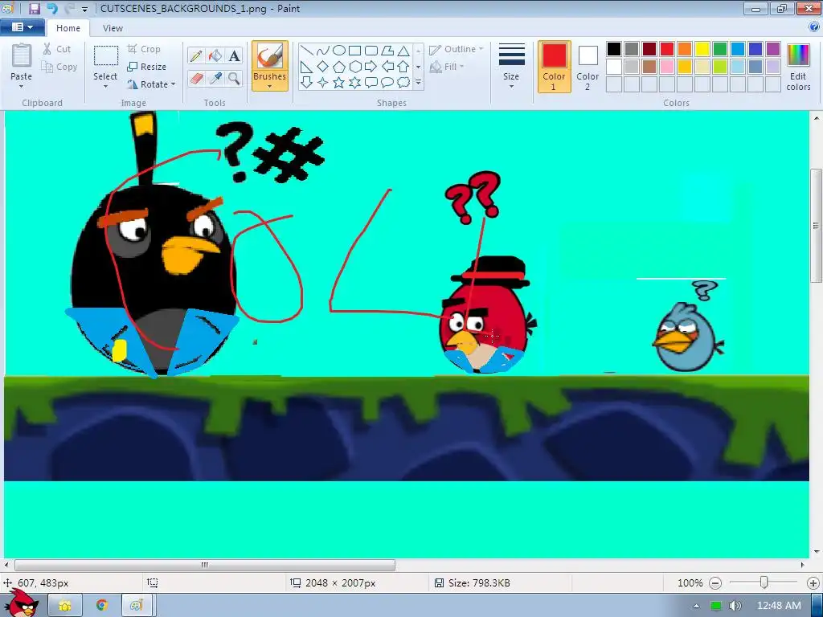Activate the Color 2 background selector
The width and height of the screenshot is (823, 617).
tap(588, 67)
